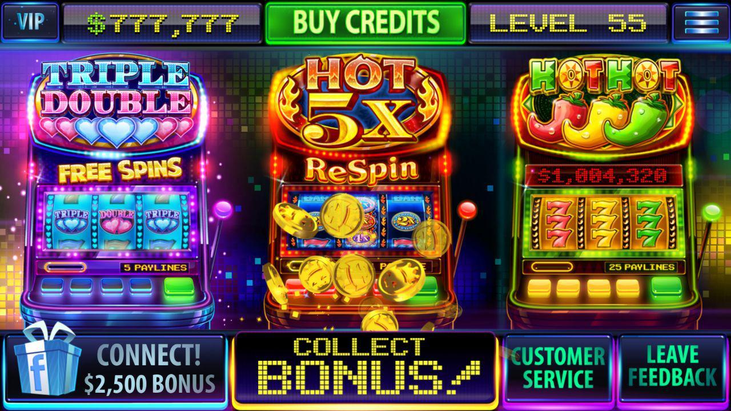Hit the green spin button on Triple Double

(179, 287)
